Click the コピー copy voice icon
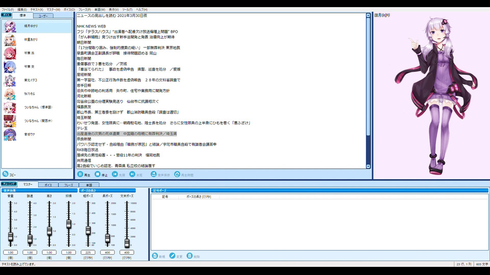Image resolution: width=490 pixels, height=275 pixels. click(x=5, y=174)
